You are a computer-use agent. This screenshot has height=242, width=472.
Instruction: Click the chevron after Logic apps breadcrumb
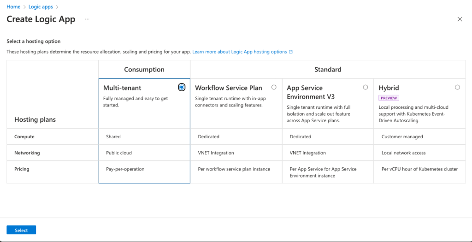coord(57,7)
